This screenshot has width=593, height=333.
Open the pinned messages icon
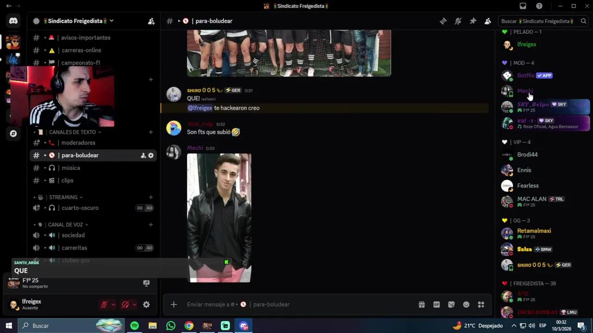tap(473, 21)
